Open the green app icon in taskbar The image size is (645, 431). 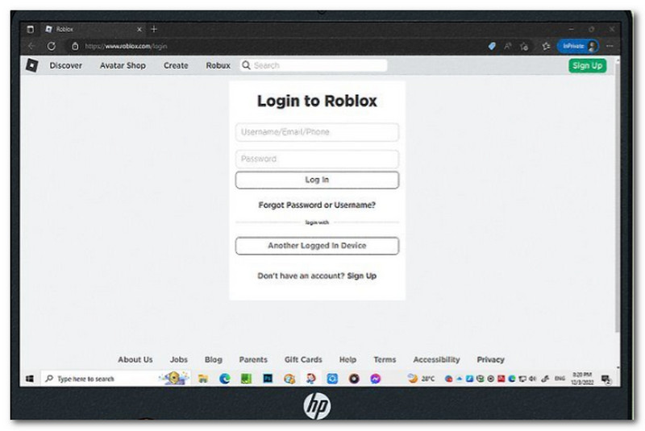(246, 379)
